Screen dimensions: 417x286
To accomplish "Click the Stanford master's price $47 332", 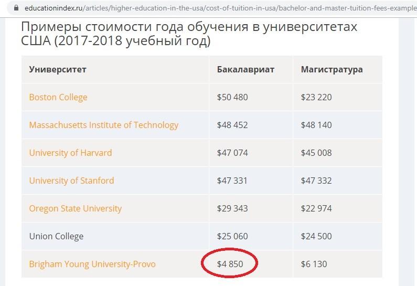I will 316,181.
